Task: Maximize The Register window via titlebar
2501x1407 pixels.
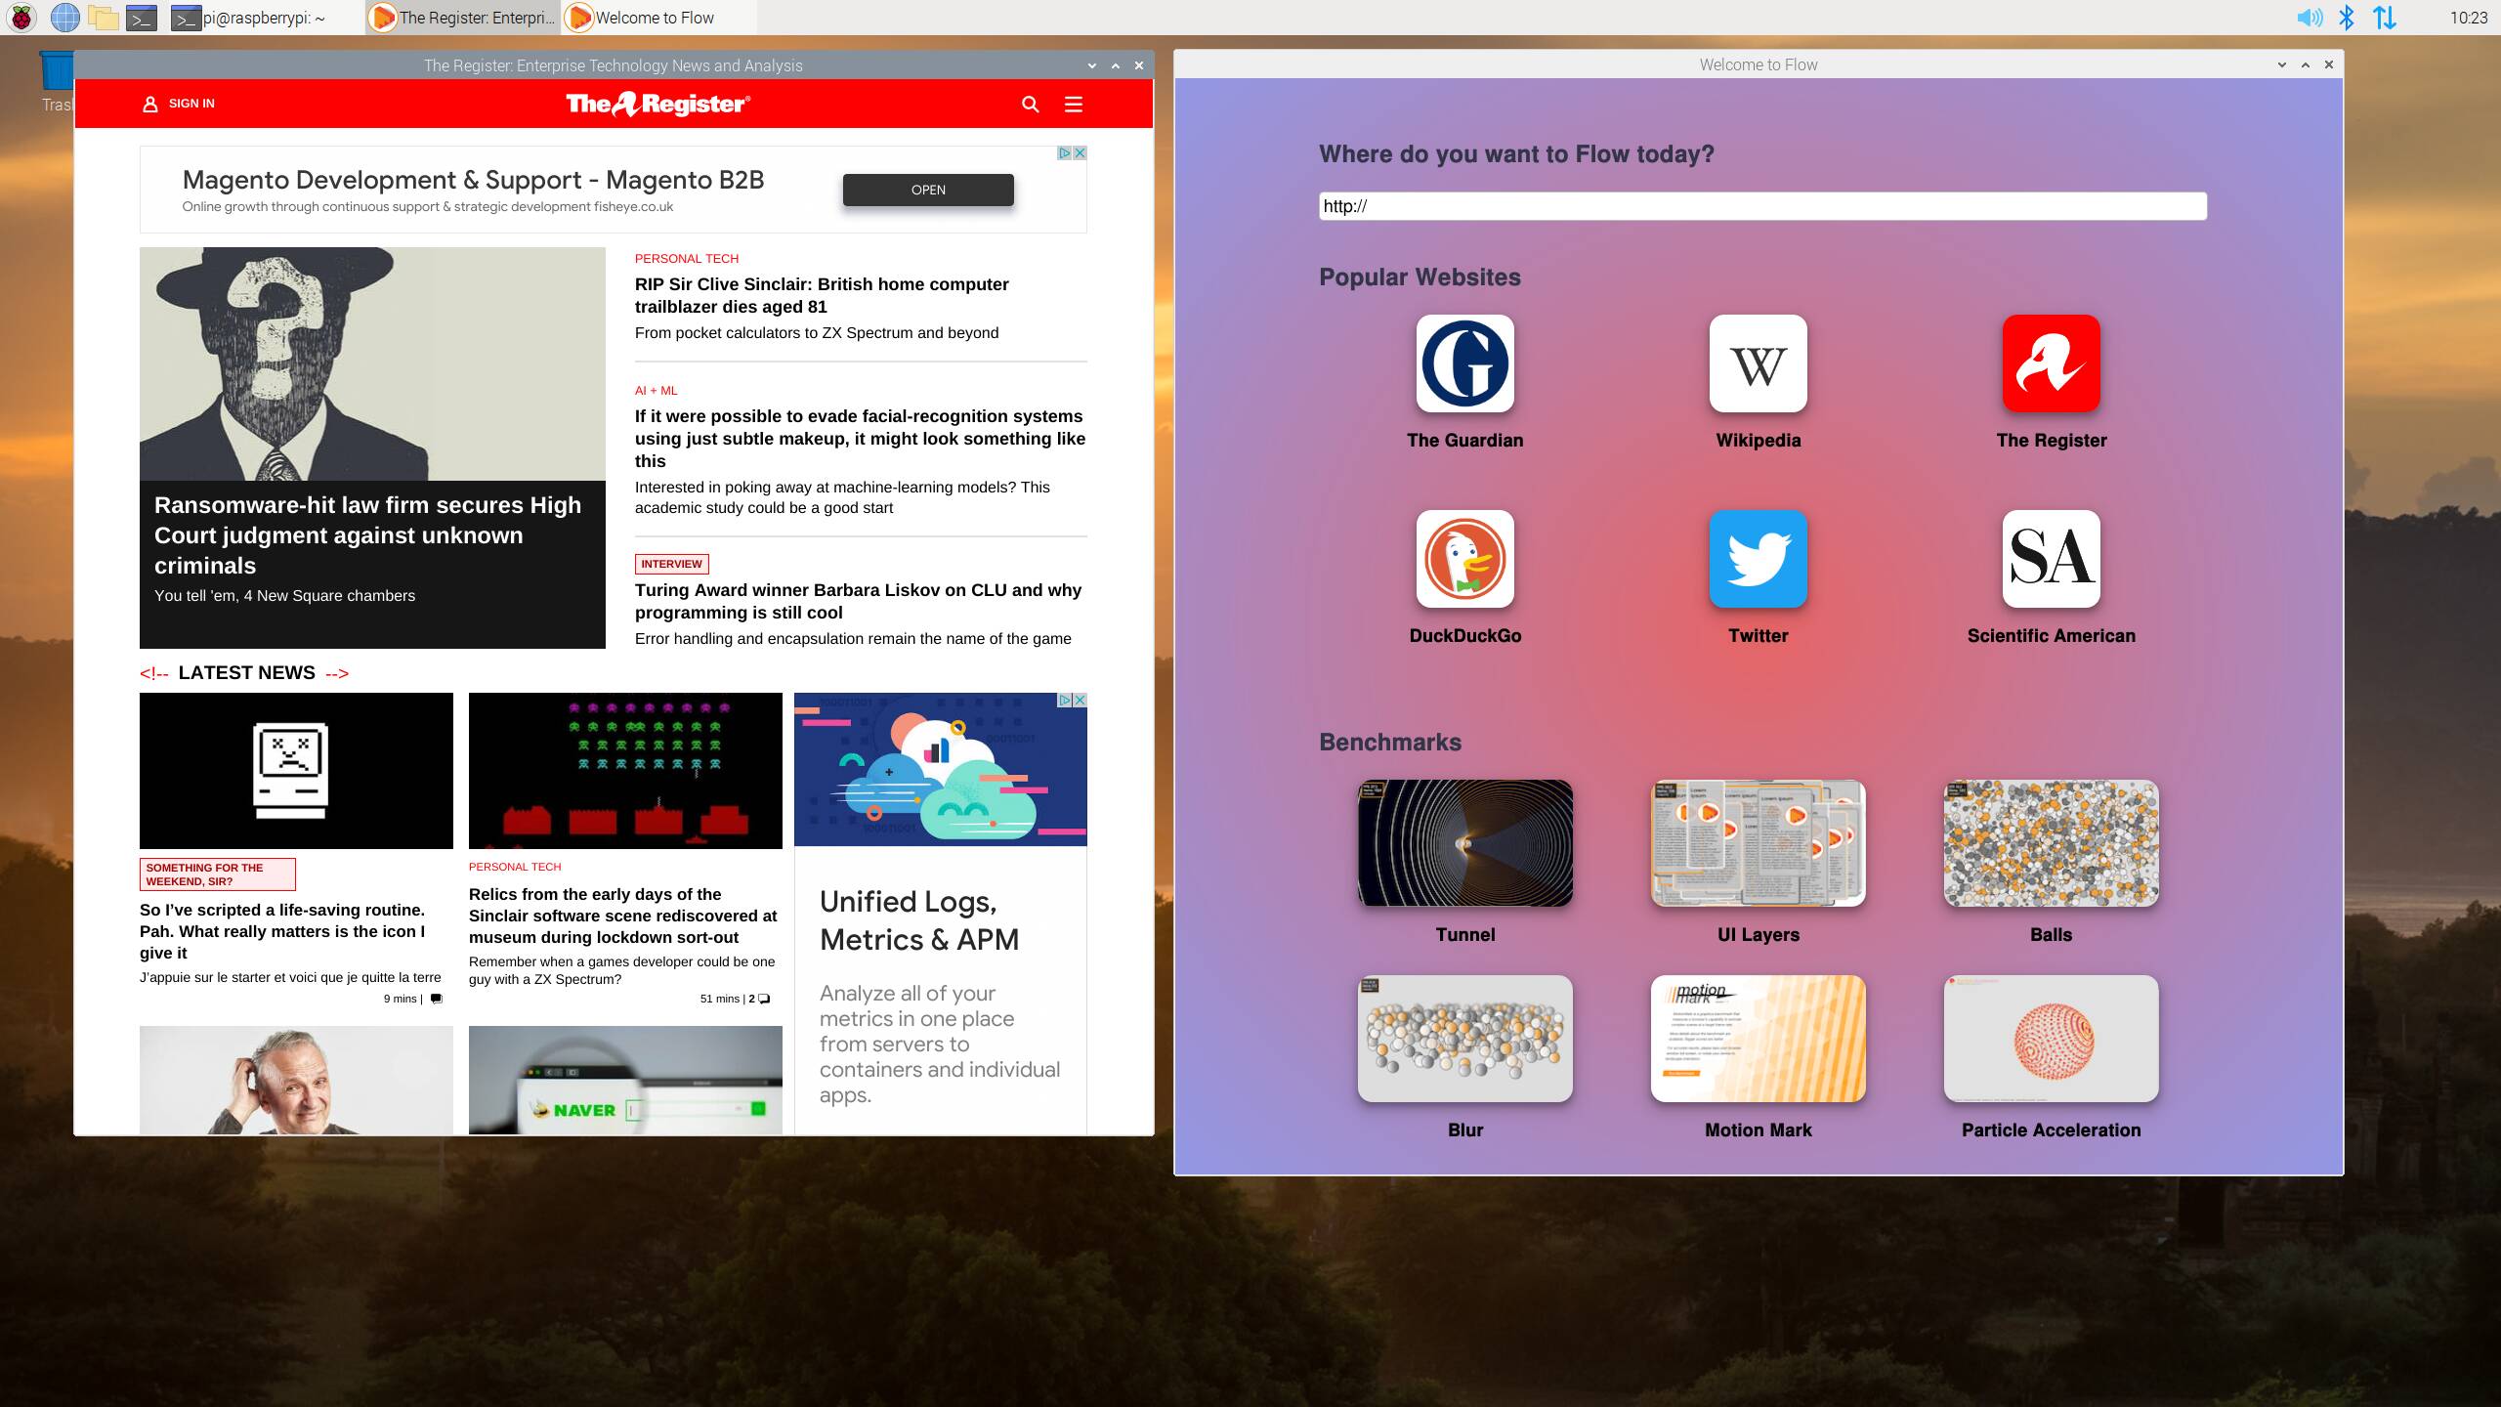Action: point(1115,65)
